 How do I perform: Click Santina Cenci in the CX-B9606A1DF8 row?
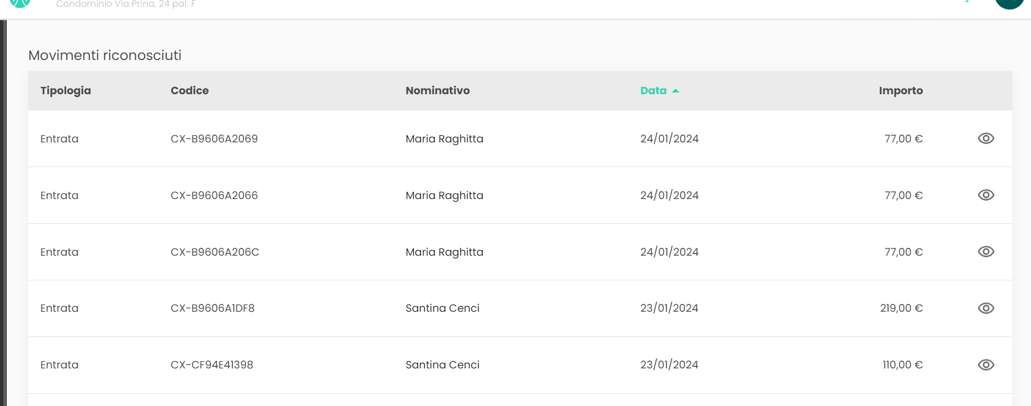pos(442,308)
